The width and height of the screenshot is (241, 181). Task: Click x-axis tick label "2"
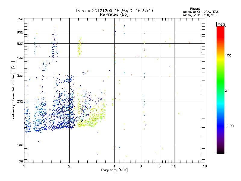[69, 166]
